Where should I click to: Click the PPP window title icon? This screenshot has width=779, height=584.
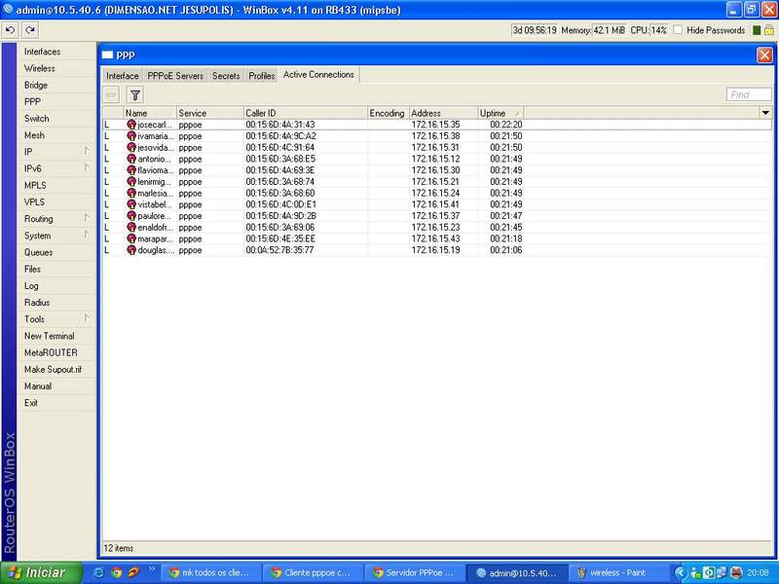pyautogui.click(x=107, y=55)
